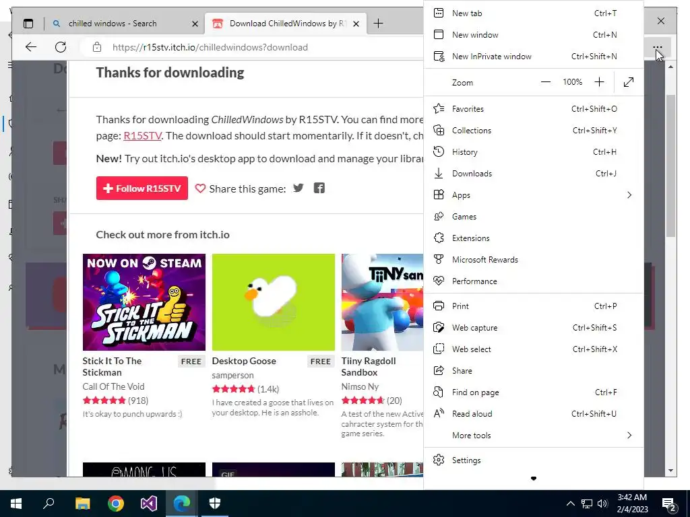Open Extensions from the menu
The width and height of the screenshot is (690, 517).
[534, 238]
